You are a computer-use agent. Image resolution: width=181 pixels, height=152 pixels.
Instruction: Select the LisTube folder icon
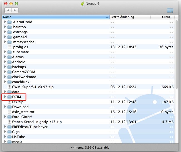click(x=9, y=137)
